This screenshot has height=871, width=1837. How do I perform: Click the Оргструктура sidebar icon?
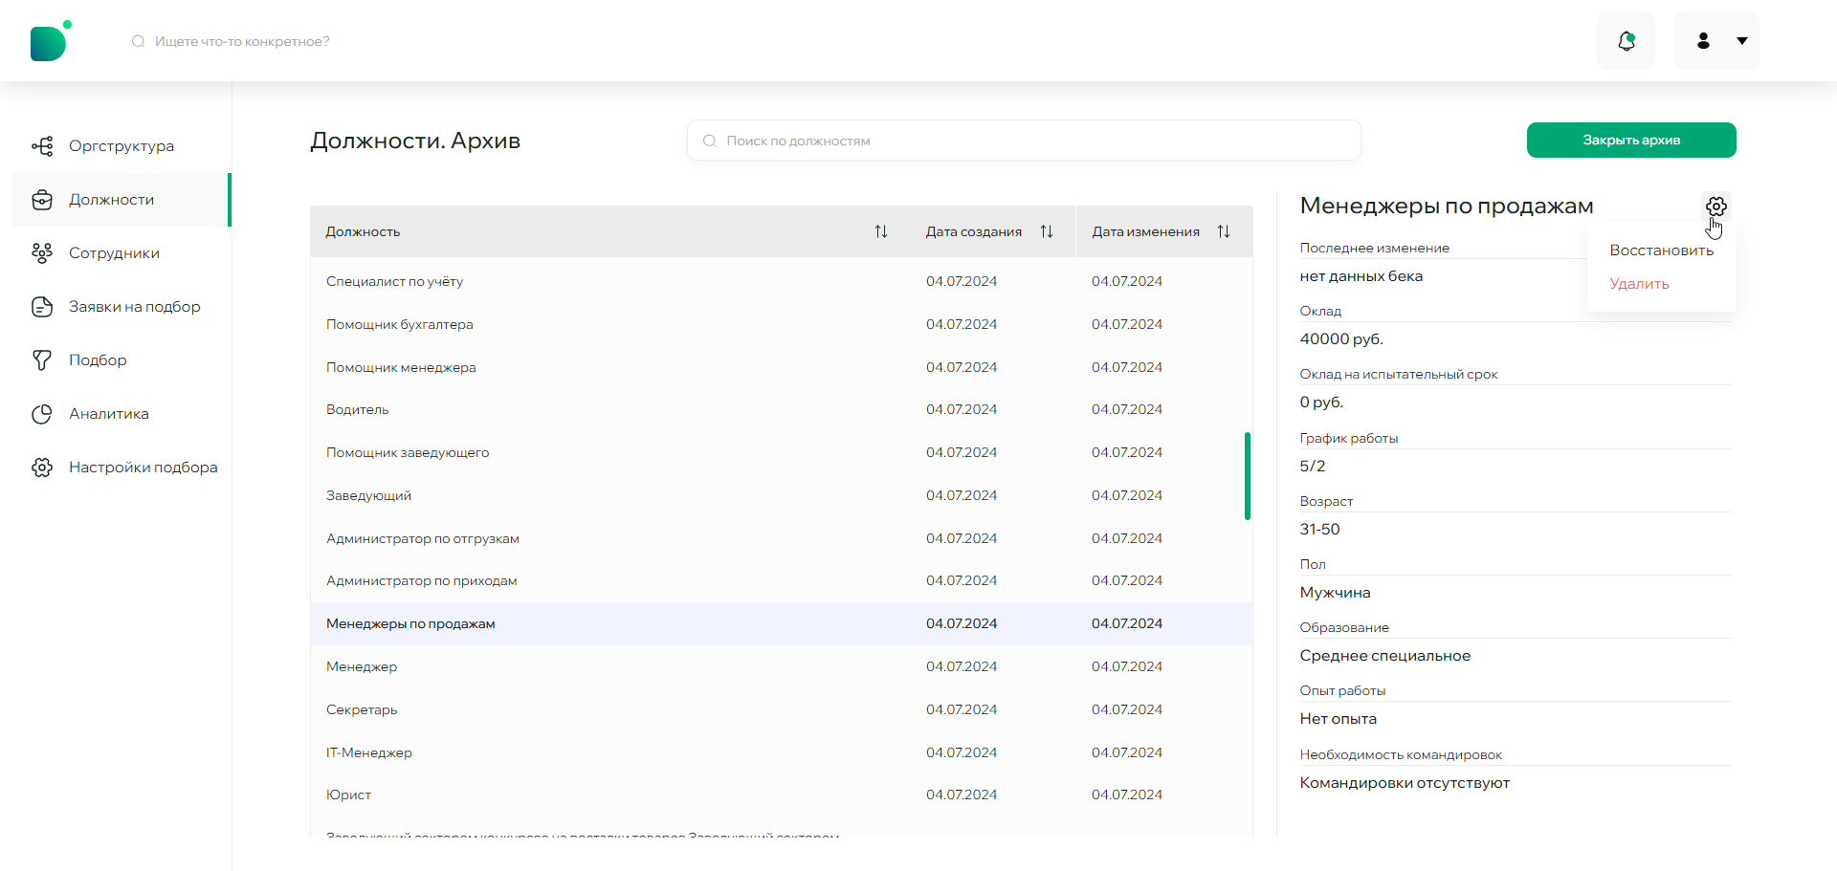[42, 146]
